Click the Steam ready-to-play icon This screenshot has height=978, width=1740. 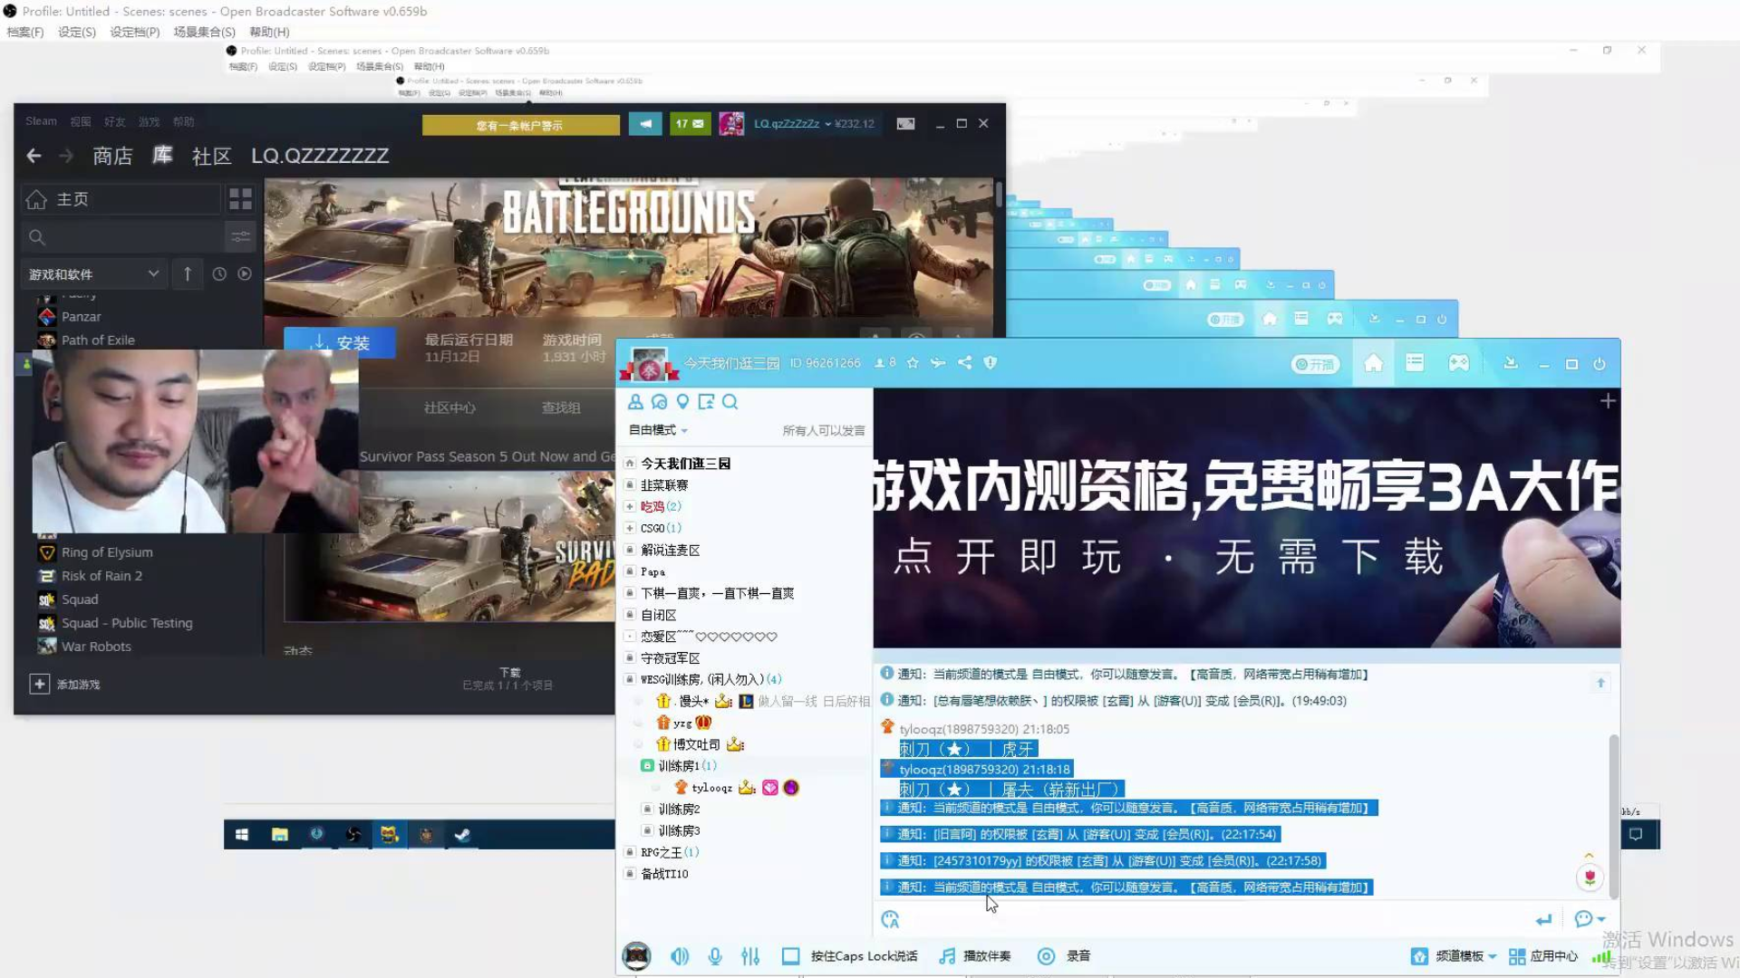(x=245, y=273)
